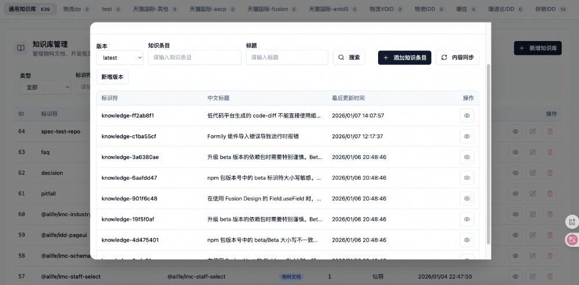View details of knowledge-ff2ab8f1 entry
The height and width of the screenshot is (285, 579).
coord(467,116)
